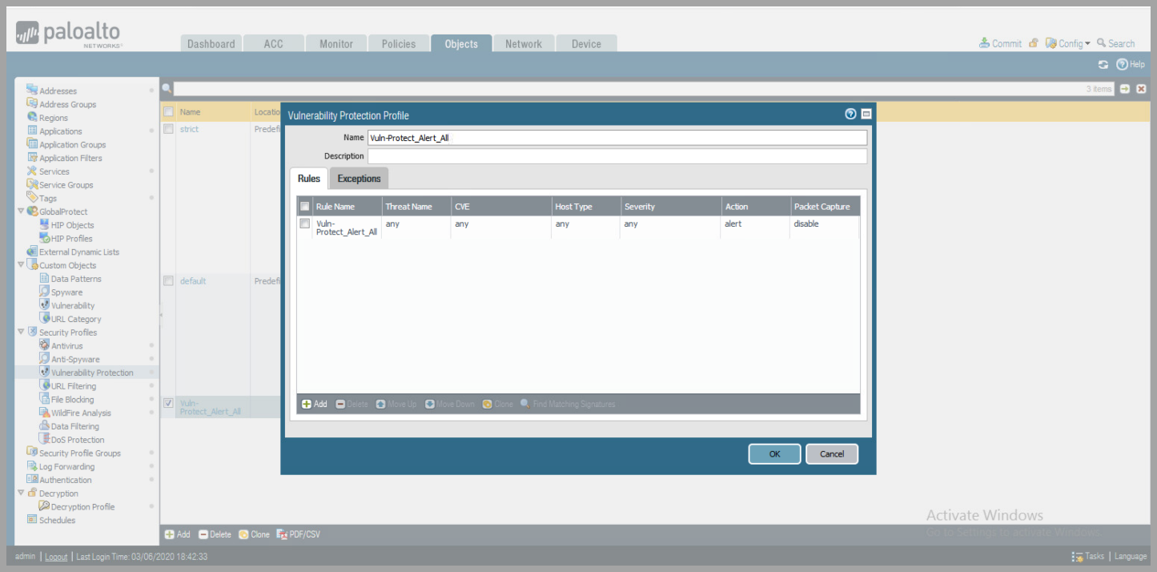1157x572 pixels.
Task: Click the dialog help question mark icon
Action: click(850, 115)
